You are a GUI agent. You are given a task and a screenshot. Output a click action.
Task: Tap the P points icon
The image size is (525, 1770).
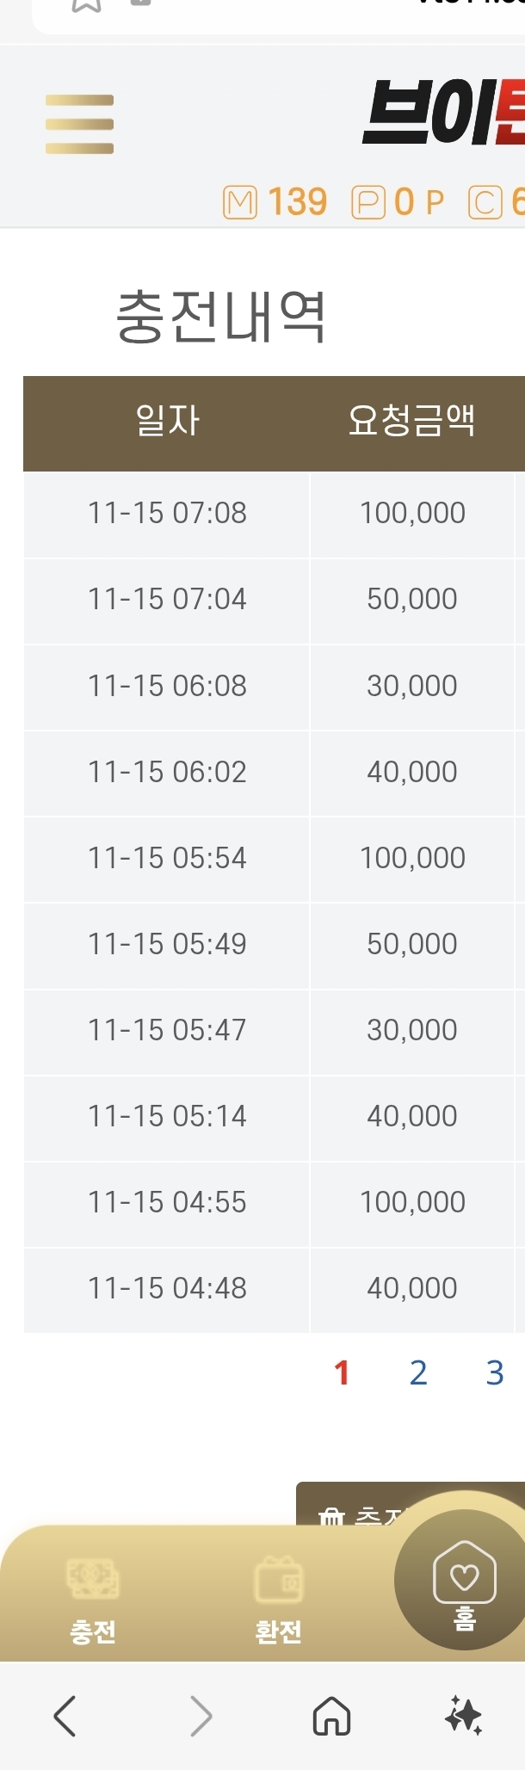click(x=367, y=203)
